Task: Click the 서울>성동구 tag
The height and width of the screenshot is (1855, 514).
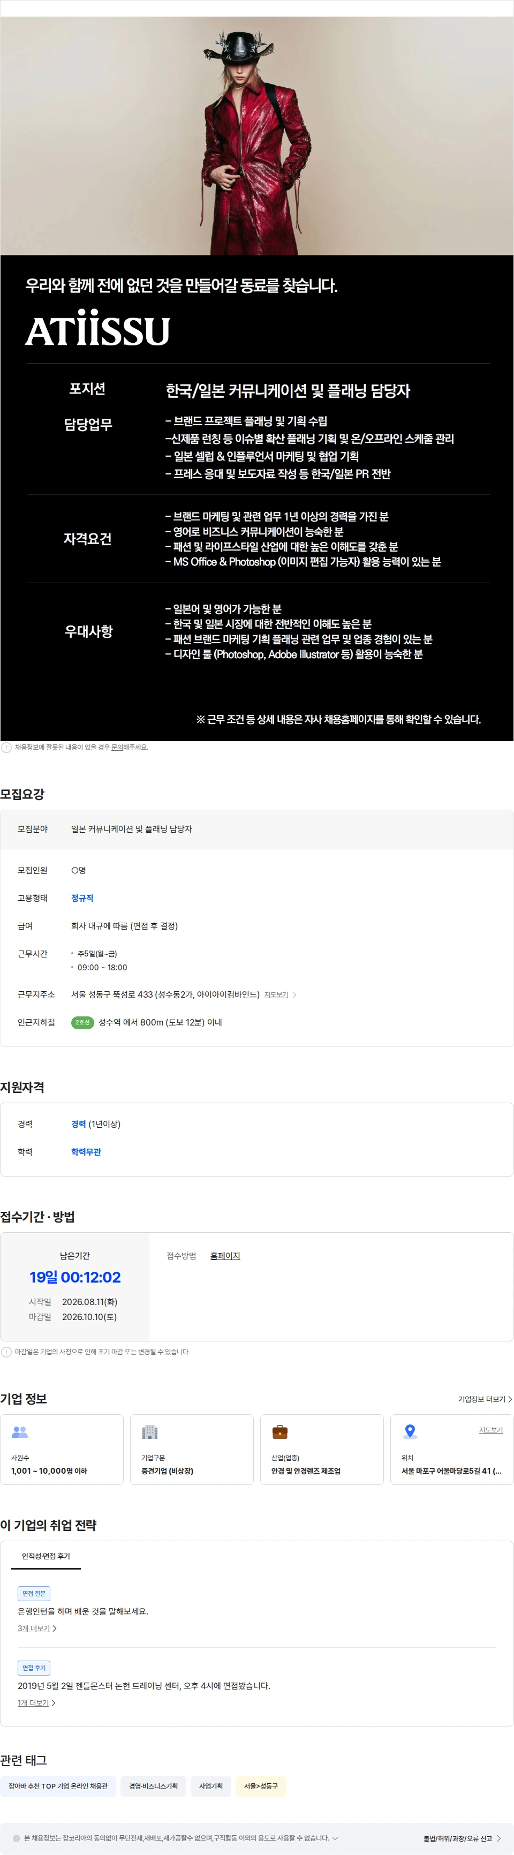Action: tap(261, 1786)
